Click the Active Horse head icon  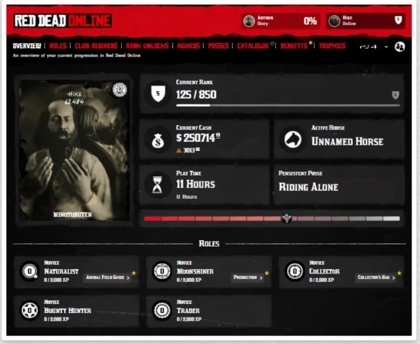pyautogui.click(x=293, y=140)
